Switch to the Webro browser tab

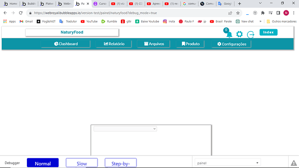(65, 3)
